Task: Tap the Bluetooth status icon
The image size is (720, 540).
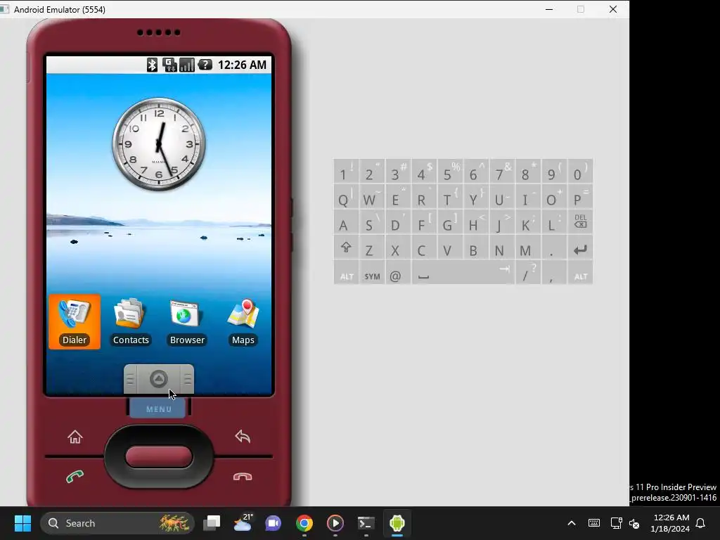Action: 152,65
